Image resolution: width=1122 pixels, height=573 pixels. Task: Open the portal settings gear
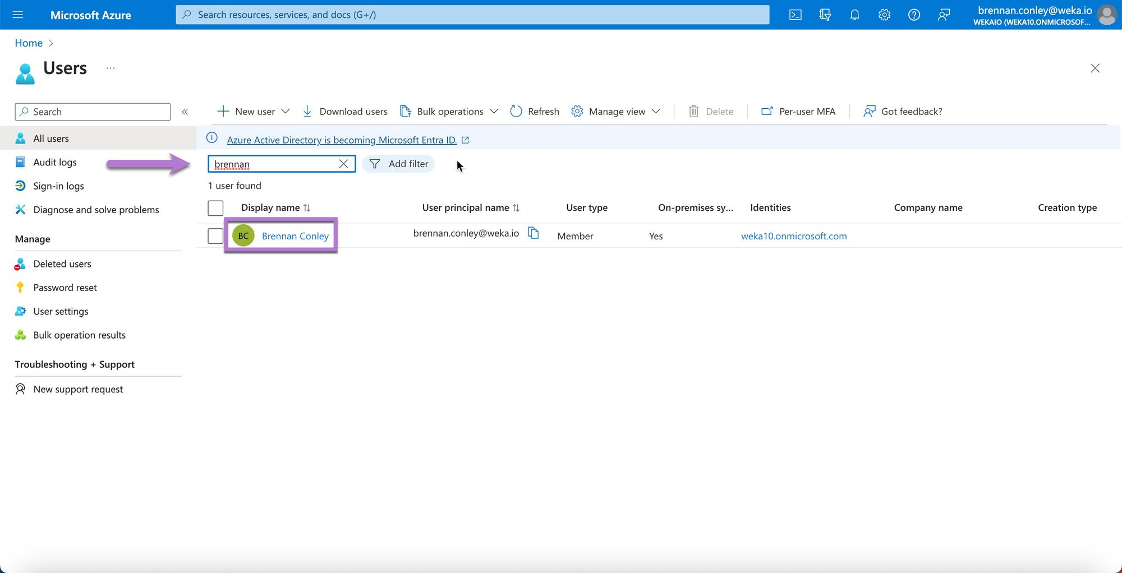click(884, 15)
